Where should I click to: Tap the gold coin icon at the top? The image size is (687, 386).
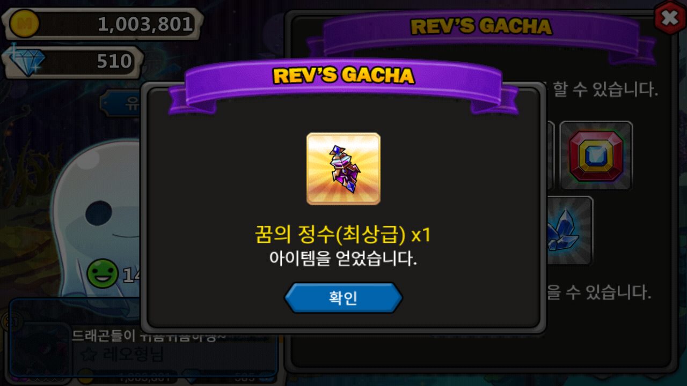(24, 24)
